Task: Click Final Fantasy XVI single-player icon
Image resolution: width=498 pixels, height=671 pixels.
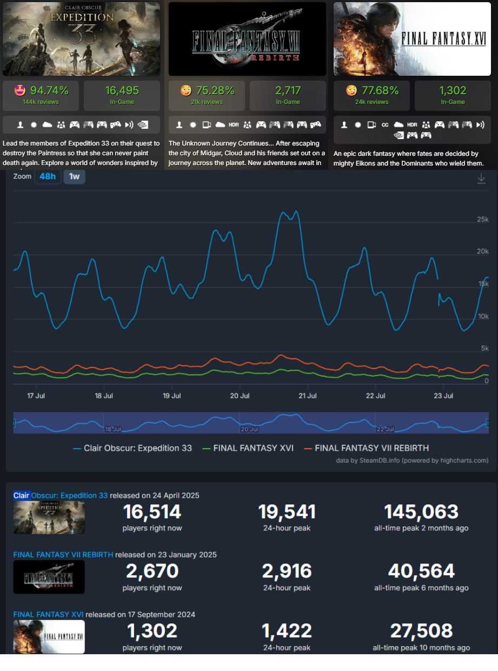Action: click(x=344, y=125)
